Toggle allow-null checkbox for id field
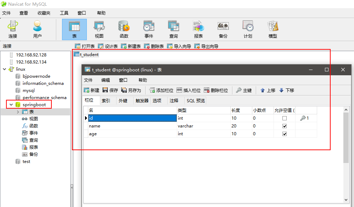 284,118
